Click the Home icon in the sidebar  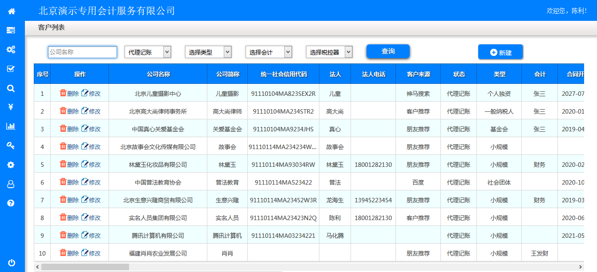[11, 11]
